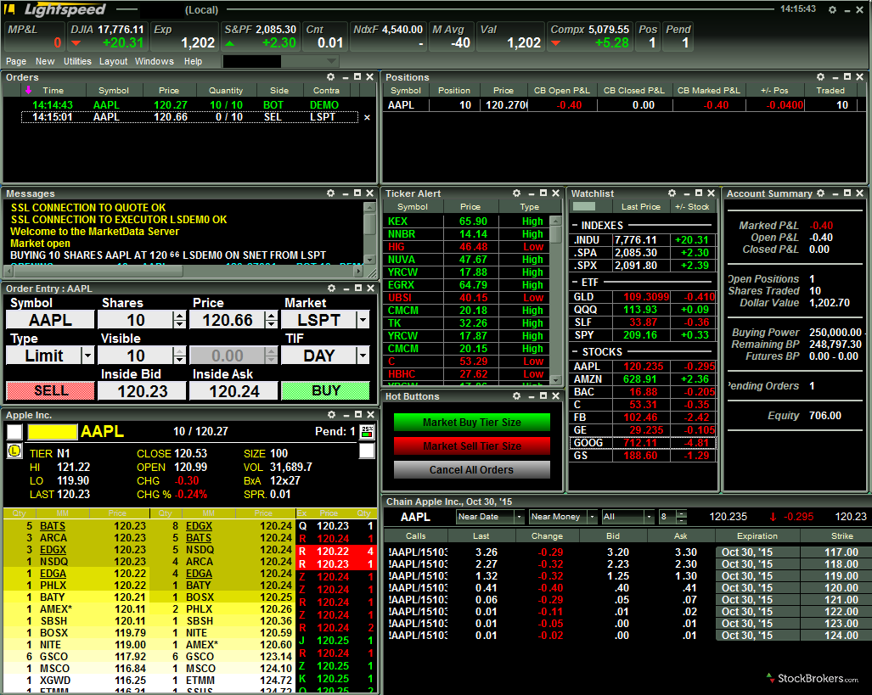Screen dimensions: 872x695
Task: Collapse the ETF group in Watchlist
Action: (x=576, y=283)
